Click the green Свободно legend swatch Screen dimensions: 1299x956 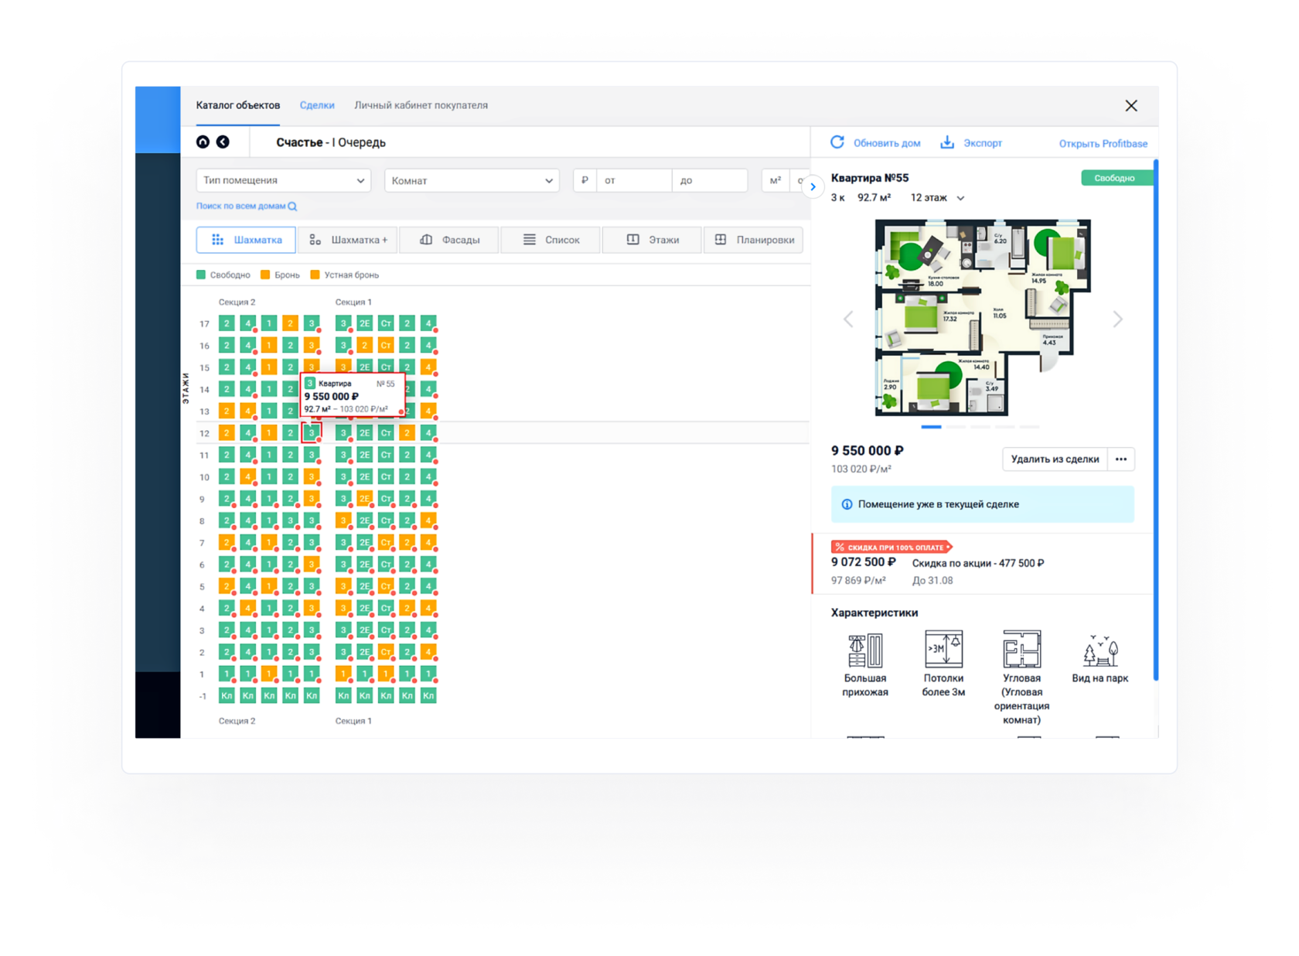click(201, 275)
